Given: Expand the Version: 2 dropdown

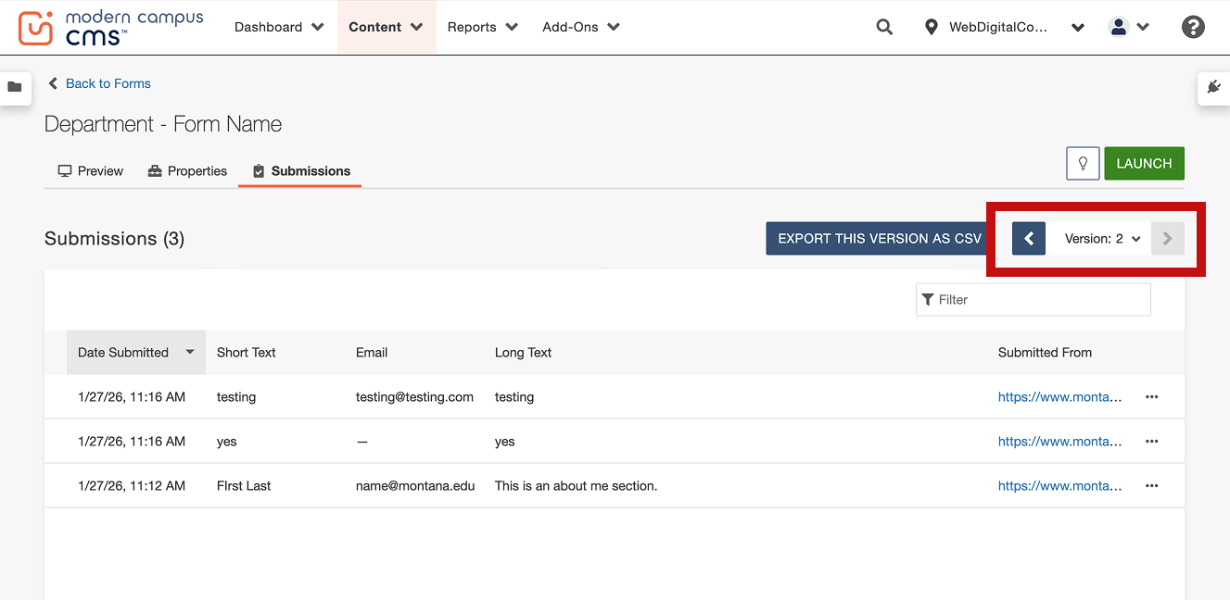Looking at the screenshot, I should (x=1101, y=239).
